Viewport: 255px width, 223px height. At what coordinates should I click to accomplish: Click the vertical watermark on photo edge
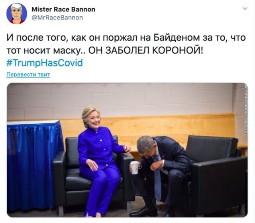246,110
